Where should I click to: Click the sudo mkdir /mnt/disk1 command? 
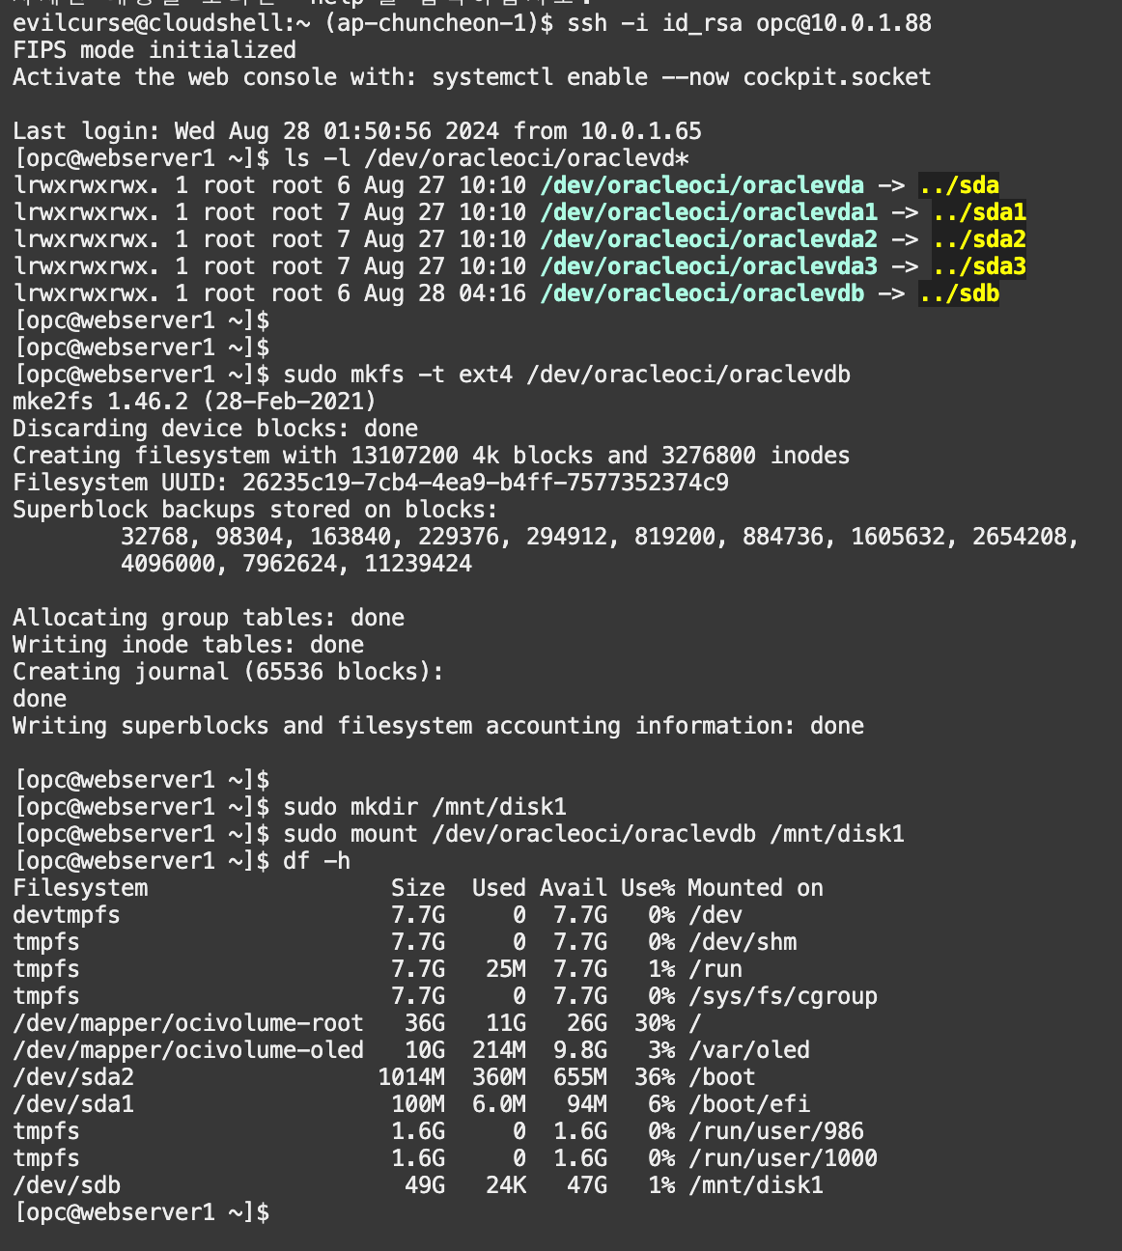click(425, 807)
